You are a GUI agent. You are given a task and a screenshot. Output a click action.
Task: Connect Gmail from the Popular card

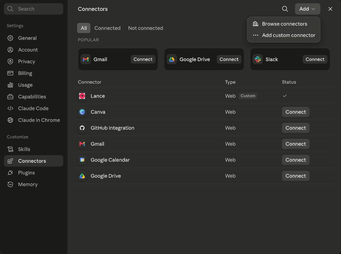click(x=143, y=59)
